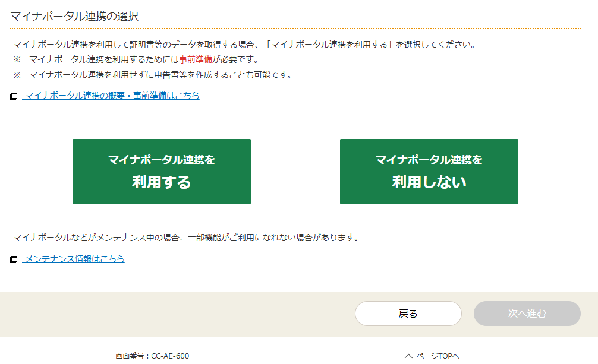Click the greyed-out 次へ進む button
598x364 pixels.
pos(527,314)
